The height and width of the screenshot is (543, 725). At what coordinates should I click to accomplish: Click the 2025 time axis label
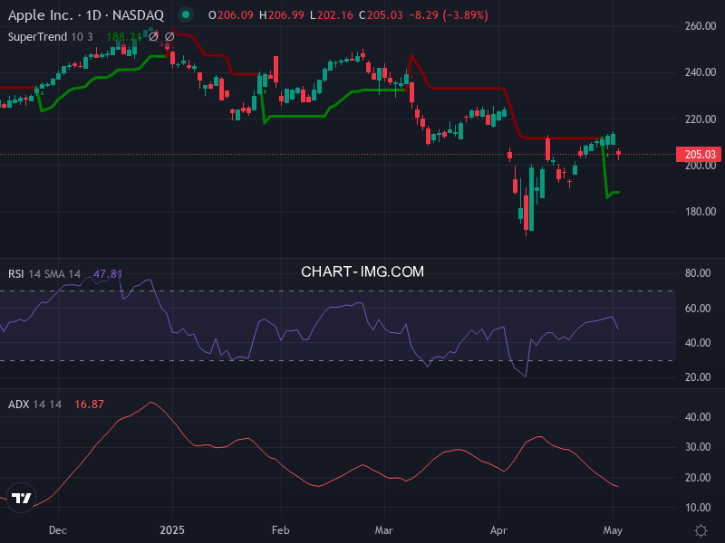point(172,530)
